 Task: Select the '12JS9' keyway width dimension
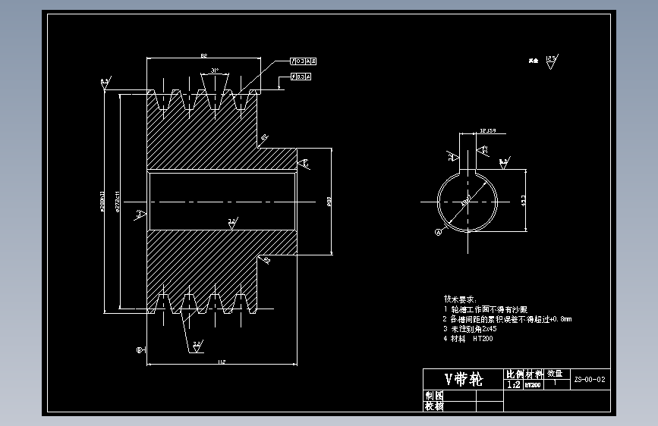click(488, 131)
